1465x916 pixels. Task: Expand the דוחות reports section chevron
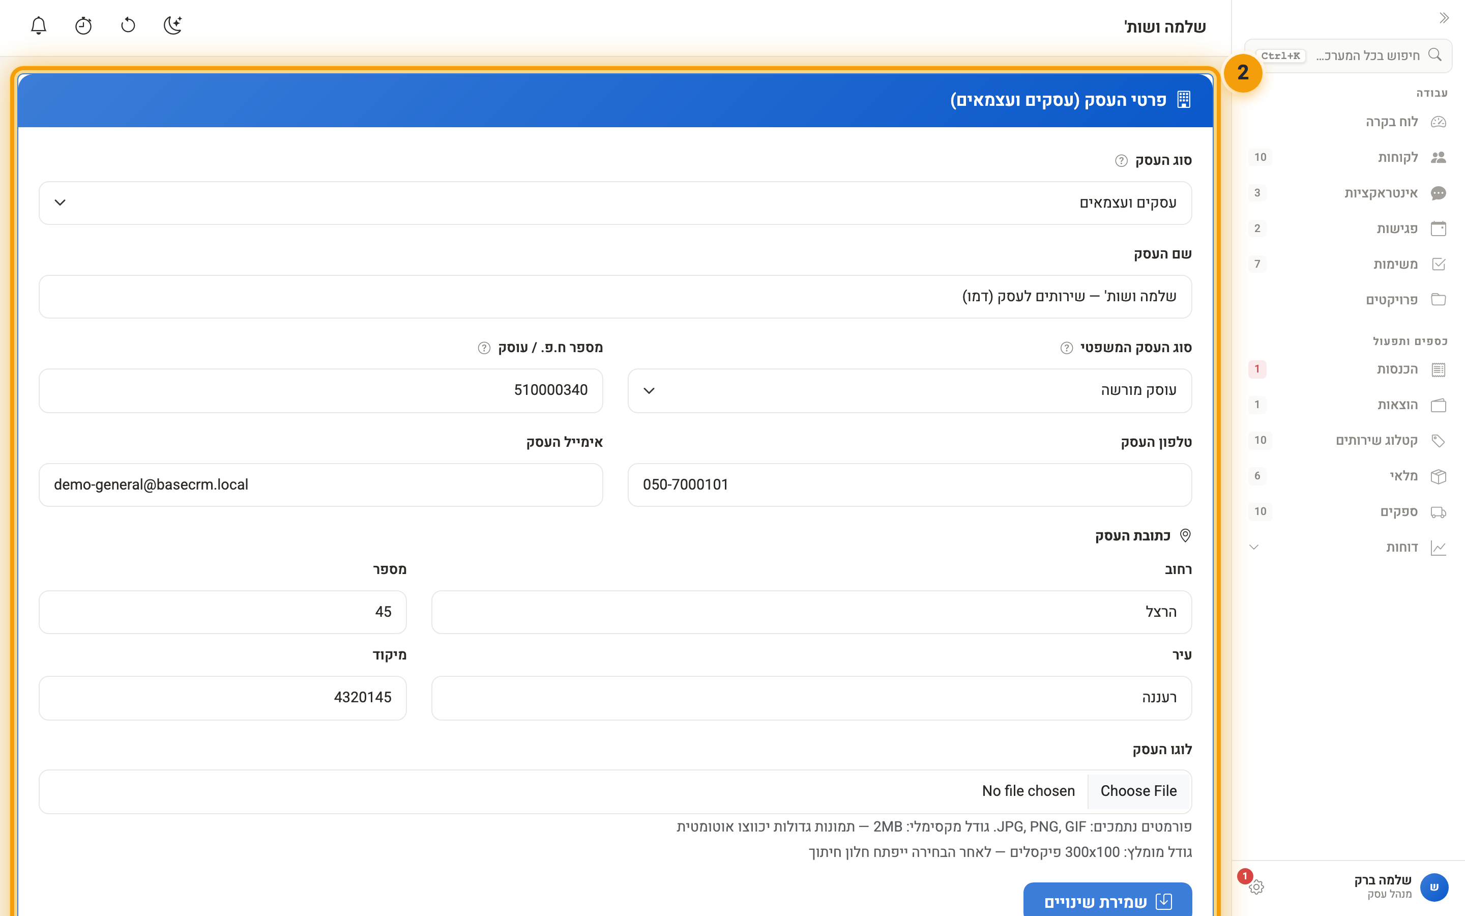(x=1254, y=547)
